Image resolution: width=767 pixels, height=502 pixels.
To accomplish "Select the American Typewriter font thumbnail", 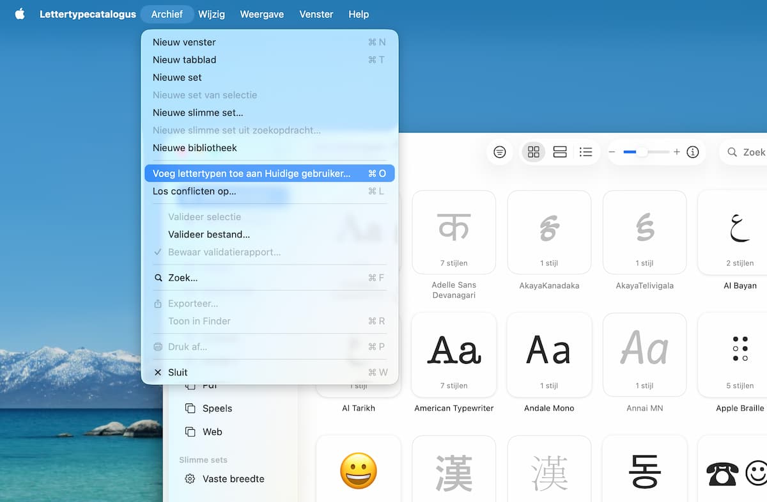I will click(454, 355).
